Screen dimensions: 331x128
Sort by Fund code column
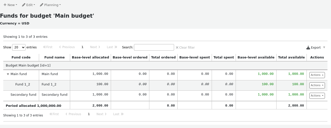[x=21, y=57]
